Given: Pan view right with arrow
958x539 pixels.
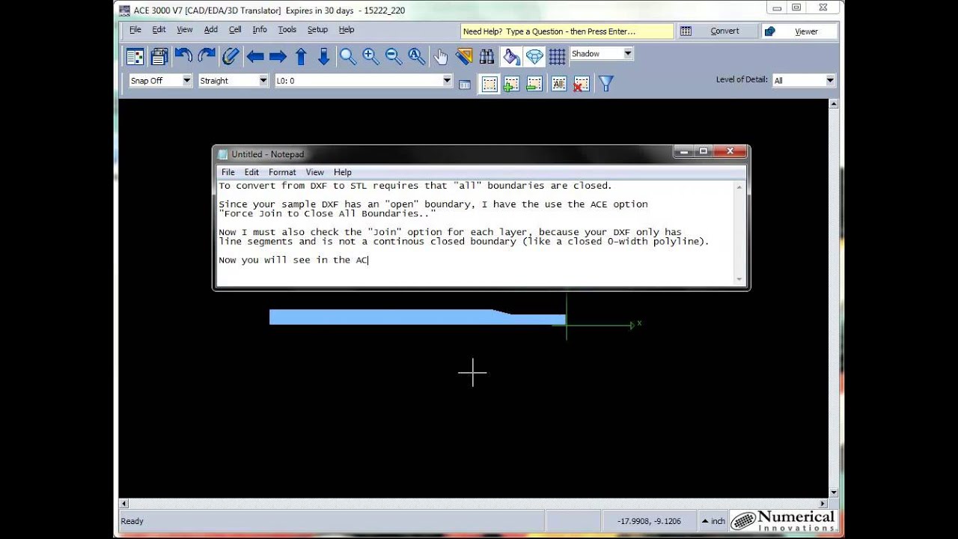Looking at the screenshot, I should point(278,57).
